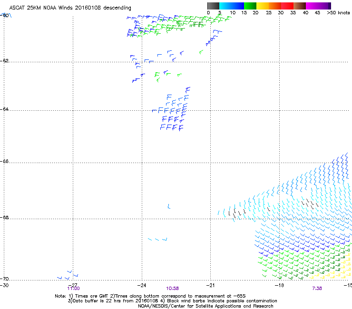Click the NOAA/NESDIS Center credit line
This screenshot has width=352, height=309.
(205, 306)
